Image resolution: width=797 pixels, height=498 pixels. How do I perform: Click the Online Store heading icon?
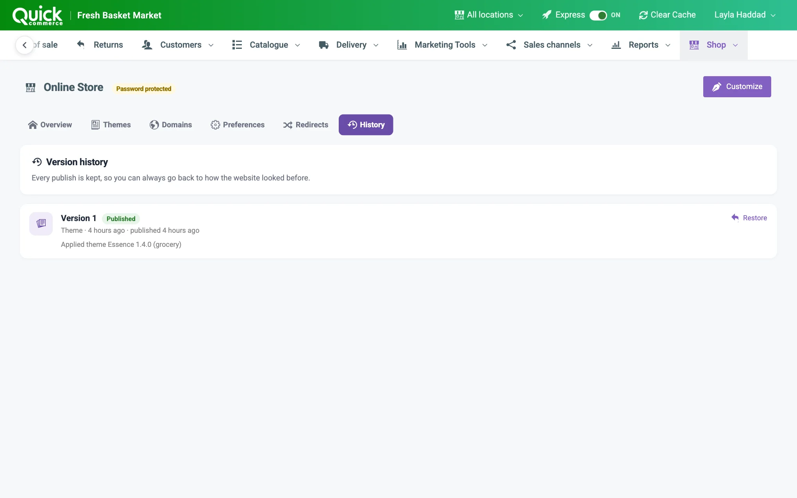pyautogui.click(x=30, y=87)
